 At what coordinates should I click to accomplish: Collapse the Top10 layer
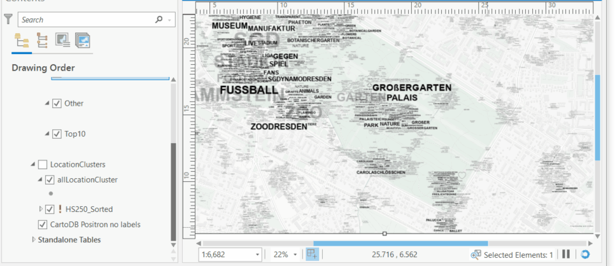[47, 134]
